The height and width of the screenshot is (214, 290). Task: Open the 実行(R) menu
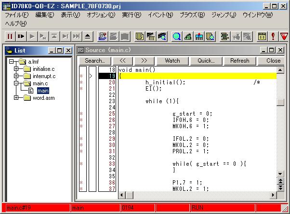pyautogui.click(x=132, y=14)
